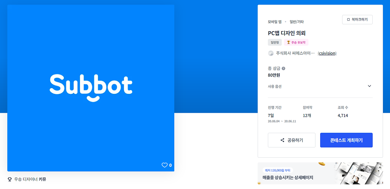The width and height of the screenshot is (390, 189).
Task: Click the heart like icon on design image
Action: 165,165
